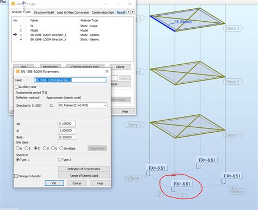Open Definition of Eccentricities
258x210 pixels.
pos(84,169)
